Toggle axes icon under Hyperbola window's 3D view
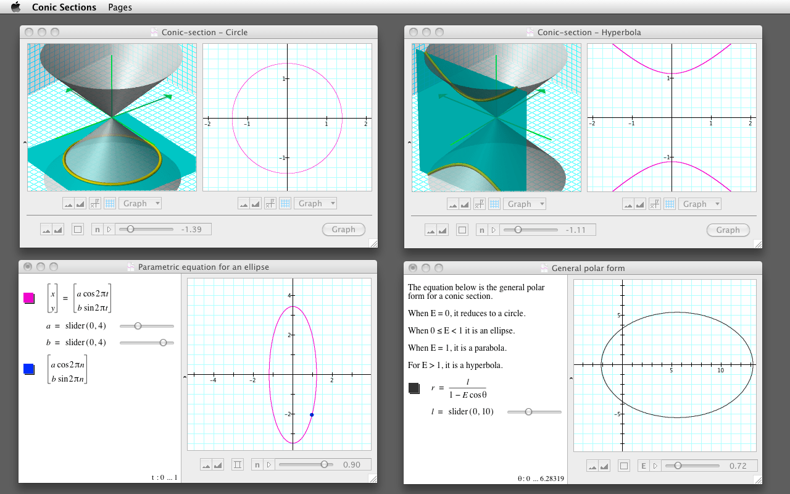The height and width of the screenshot is (494, 790). pyautogui.click(x=480, y=204)
